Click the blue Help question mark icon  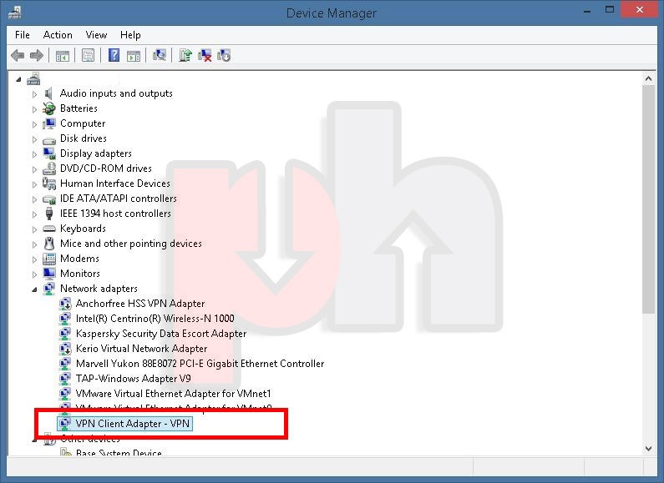[114, 55]
